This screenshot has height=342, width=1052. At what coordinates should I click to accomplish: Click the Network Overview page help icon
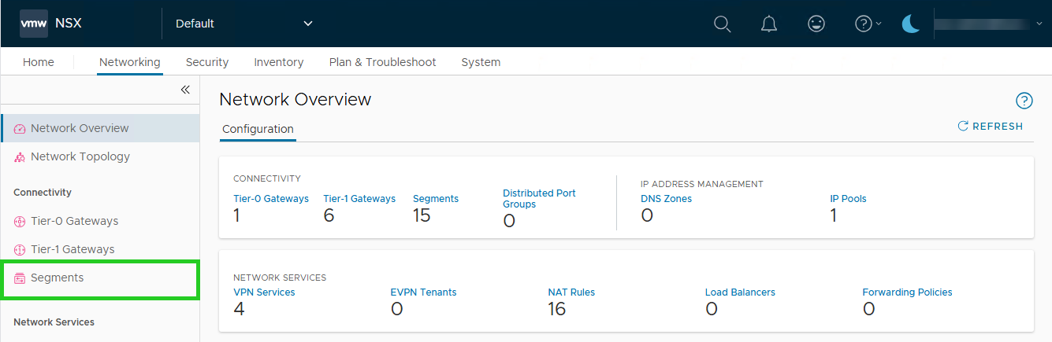[x=1024, y=101]
